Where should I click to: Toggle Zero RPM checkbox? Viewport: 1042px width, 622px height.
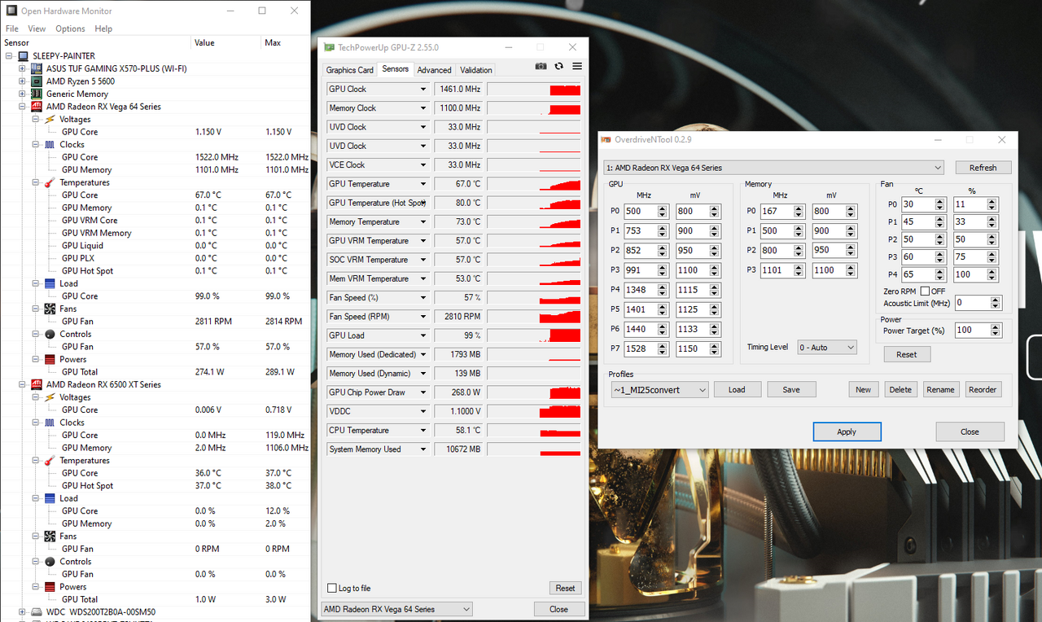tap(925, 291)
